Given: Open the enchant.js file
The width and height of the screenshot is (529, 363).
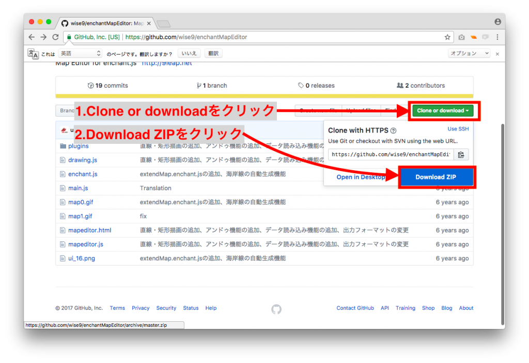Looking at the screenshot, I should 83,174.
